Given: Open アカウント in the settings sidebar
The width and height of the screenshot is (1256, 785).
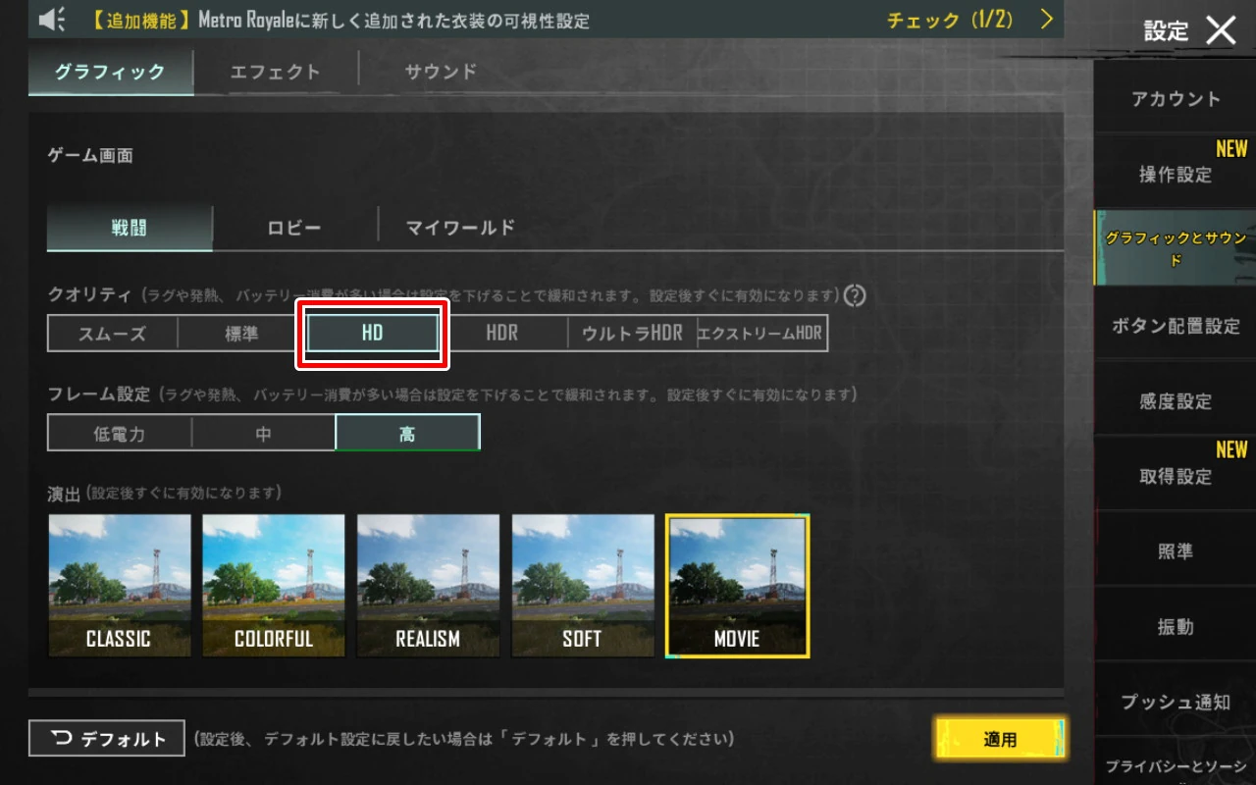Looking at the screenshot, I should [1176, 99].
